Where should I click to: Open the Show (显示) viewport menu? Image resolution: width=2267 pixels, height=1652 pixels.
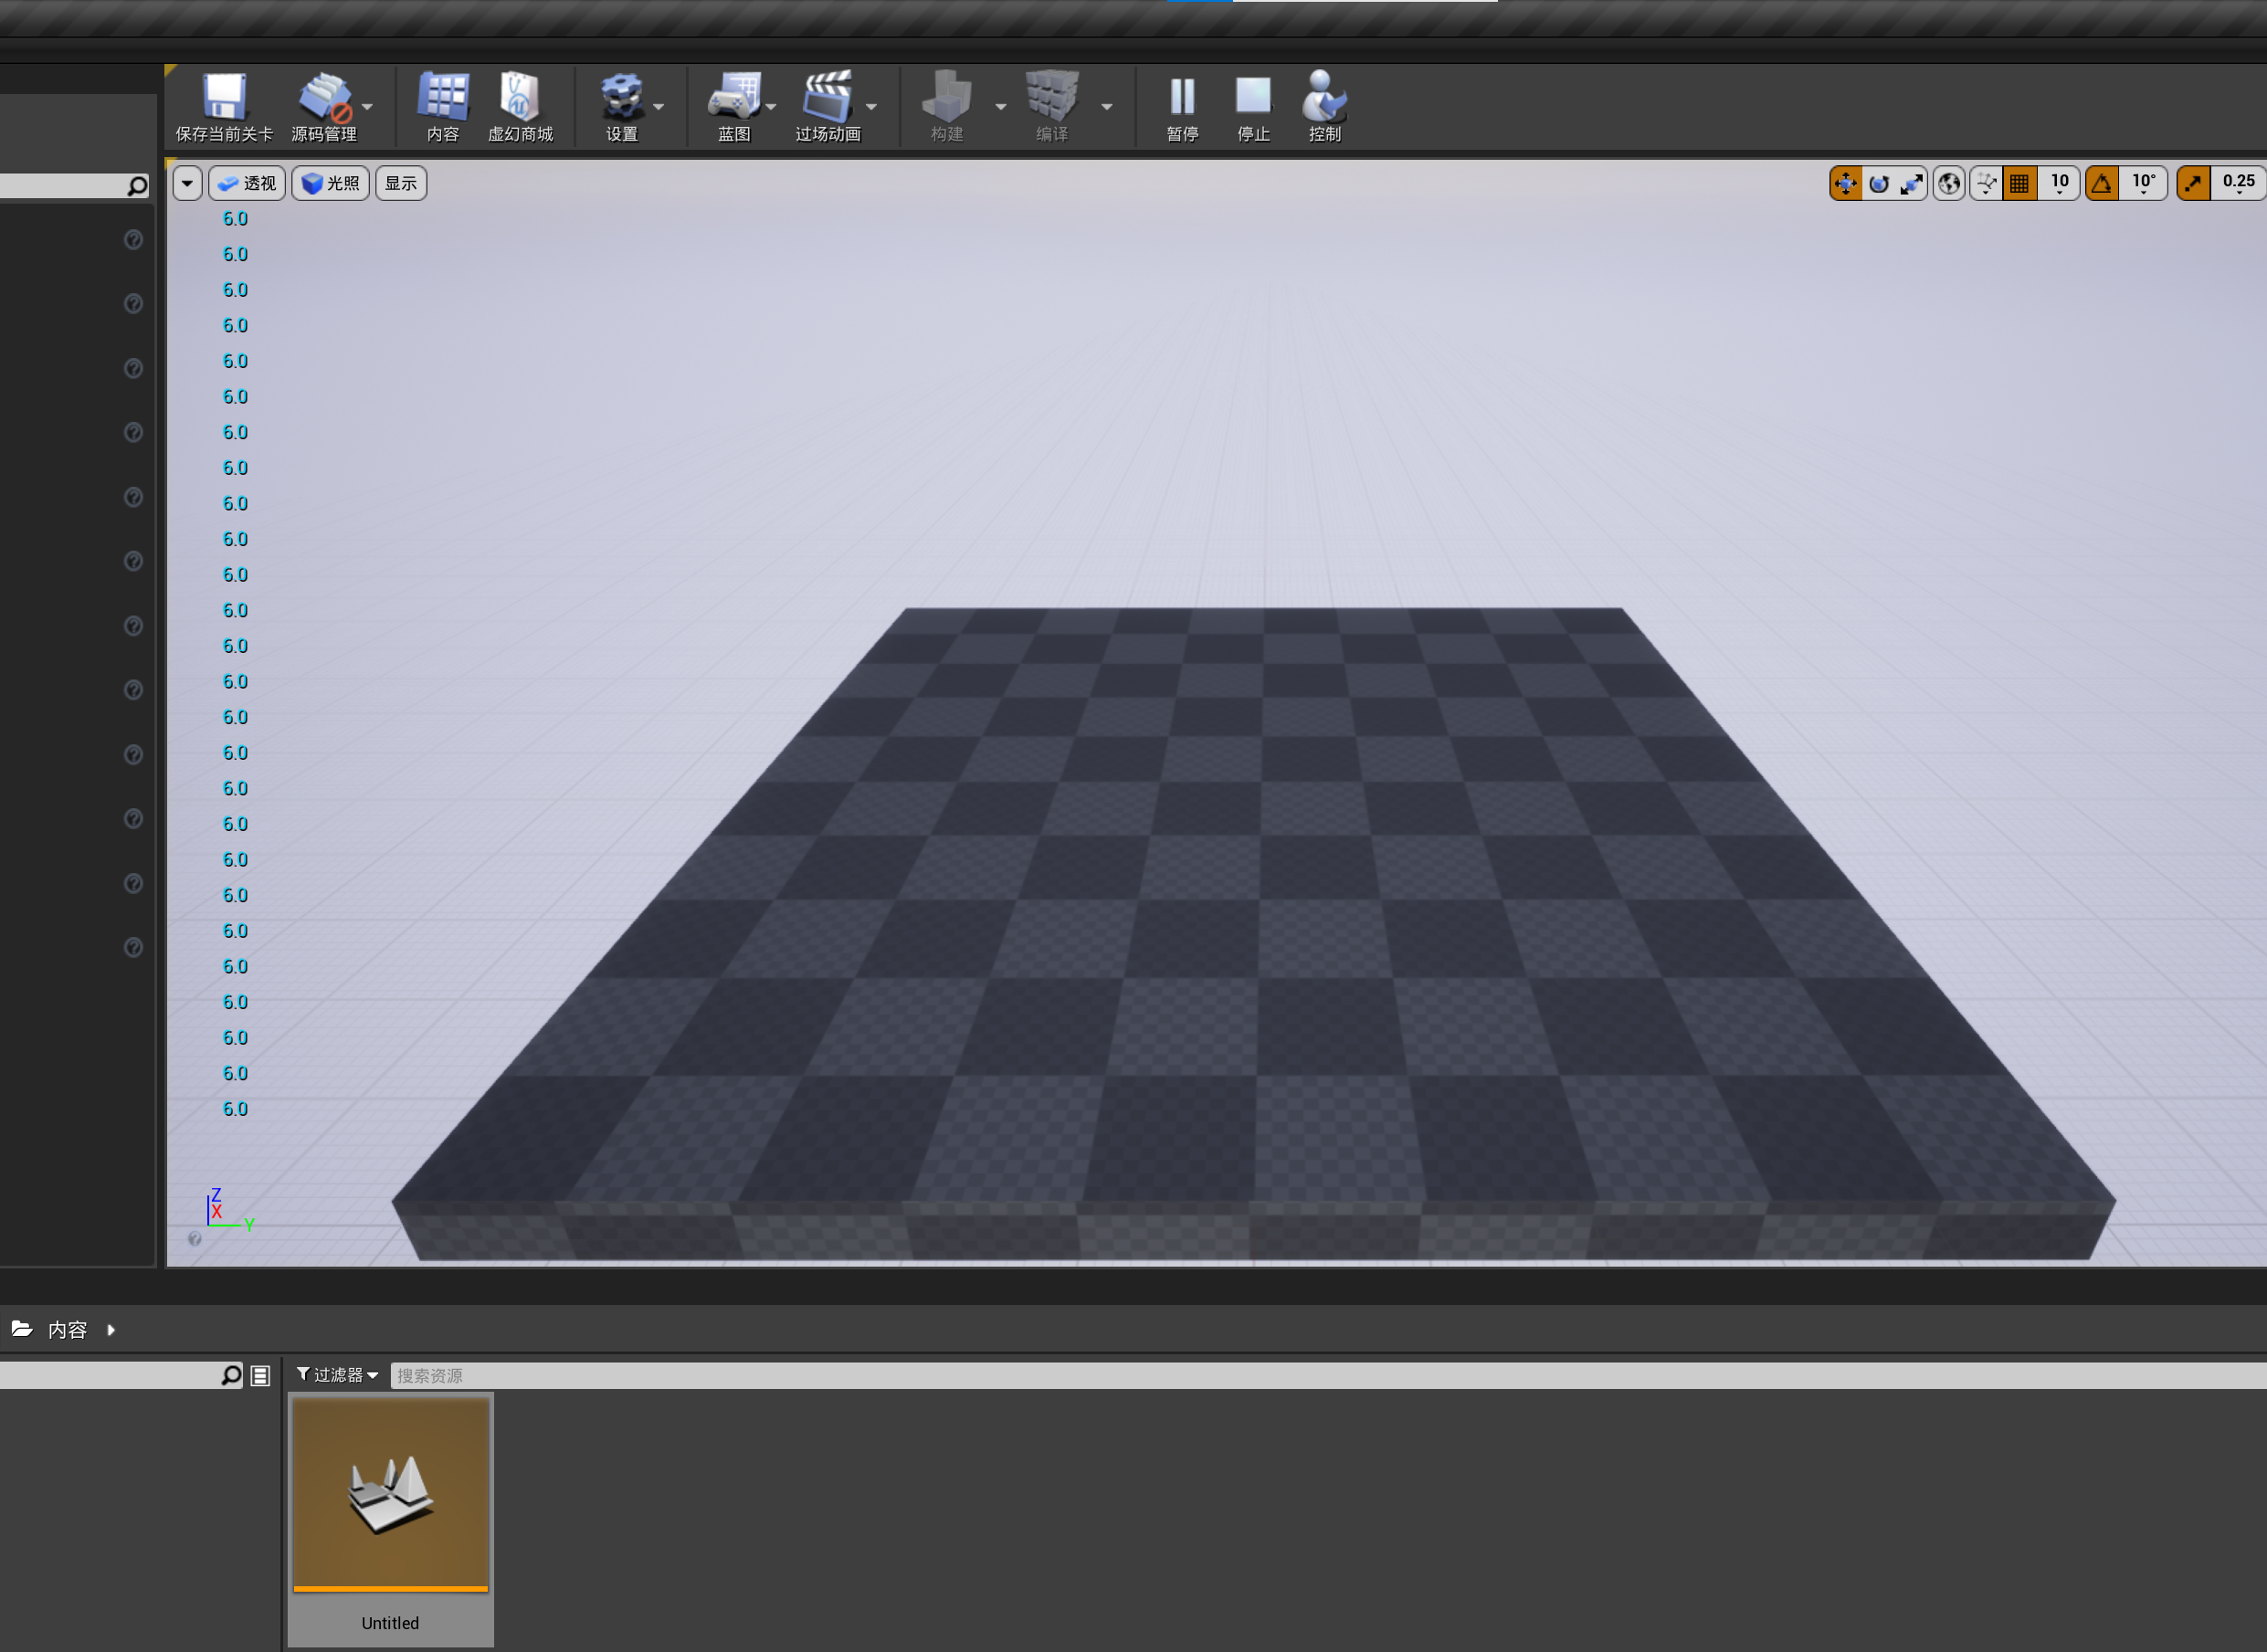click(401, 183)
